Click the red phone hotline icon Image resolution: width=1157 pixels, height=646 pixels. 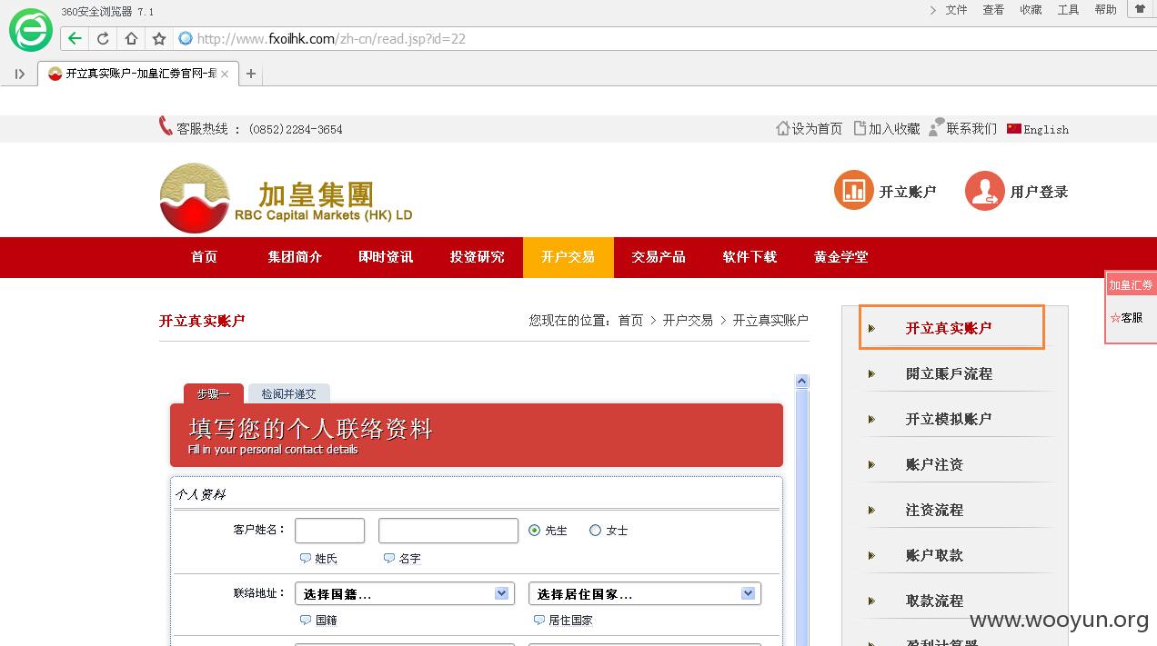[x=166, y=126]
